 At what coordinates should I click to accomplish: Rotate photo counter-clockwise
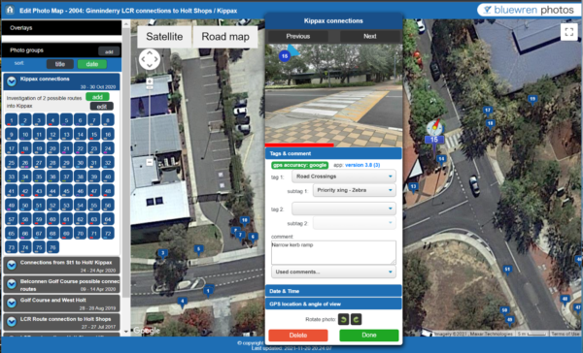pos(344,319)
